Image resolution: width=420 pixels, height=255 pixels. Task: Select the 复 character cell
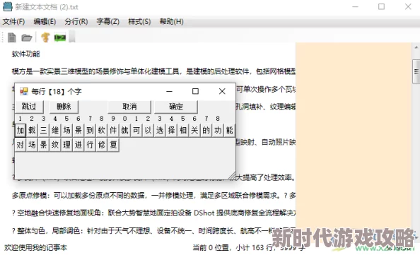click(113, 145)
